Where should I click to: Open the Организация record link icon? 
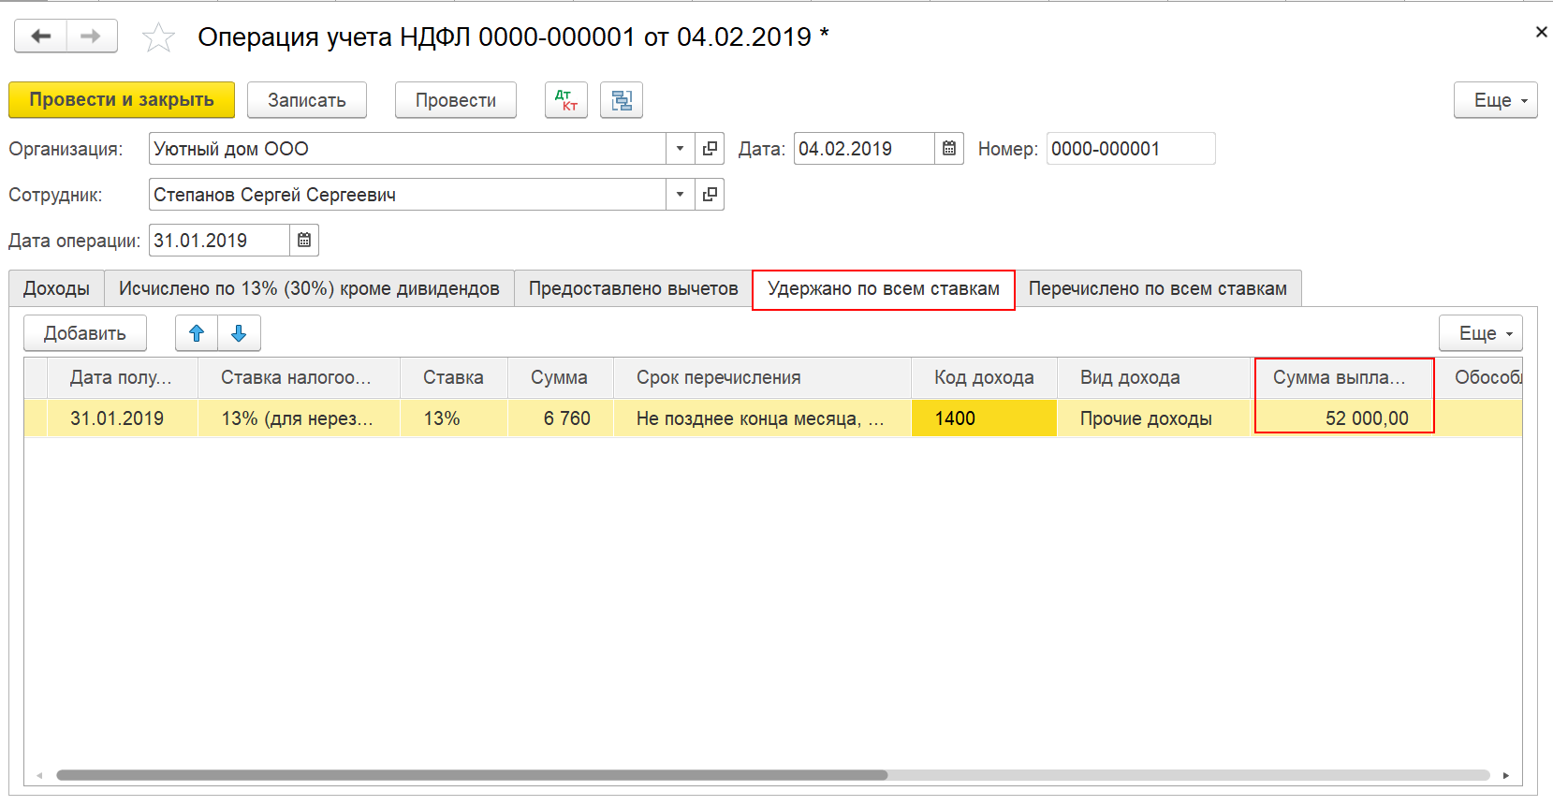711,149
